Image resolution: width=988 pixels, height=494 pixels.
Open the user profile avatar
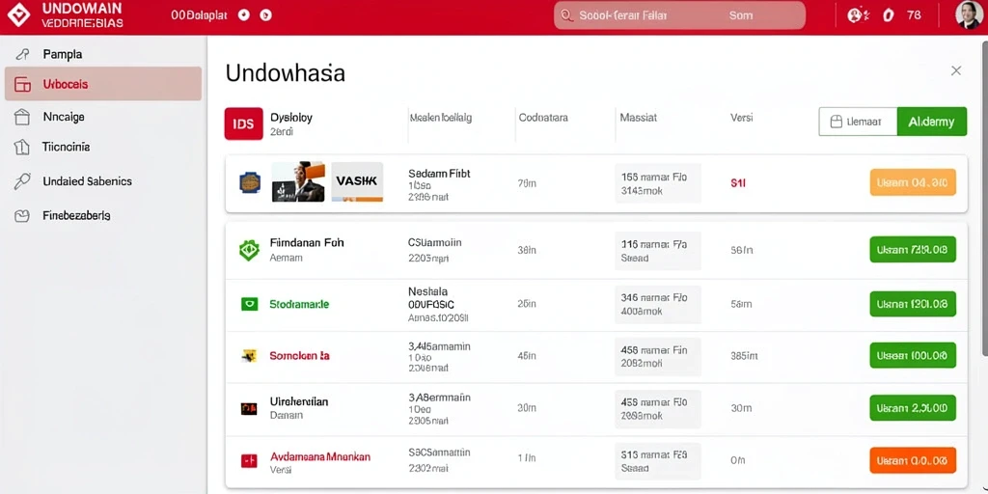(969, 15)
